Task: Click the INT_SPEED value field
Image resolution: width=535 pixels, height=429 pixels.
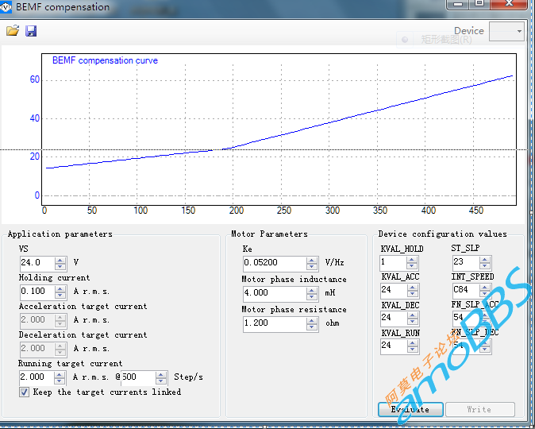Action: coord(466,290)
